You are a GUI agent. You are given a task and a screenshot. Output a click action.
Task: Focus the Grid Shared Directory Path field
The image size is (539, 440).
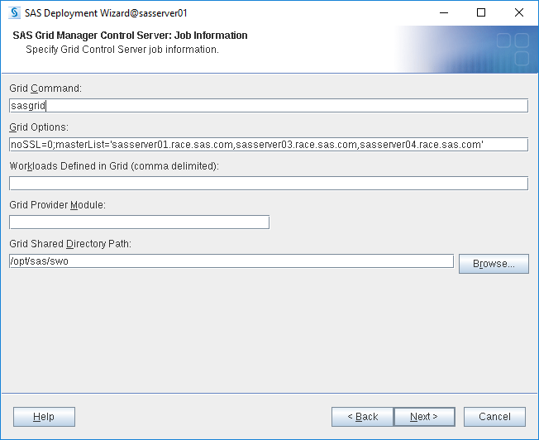[x=231, y=261]
